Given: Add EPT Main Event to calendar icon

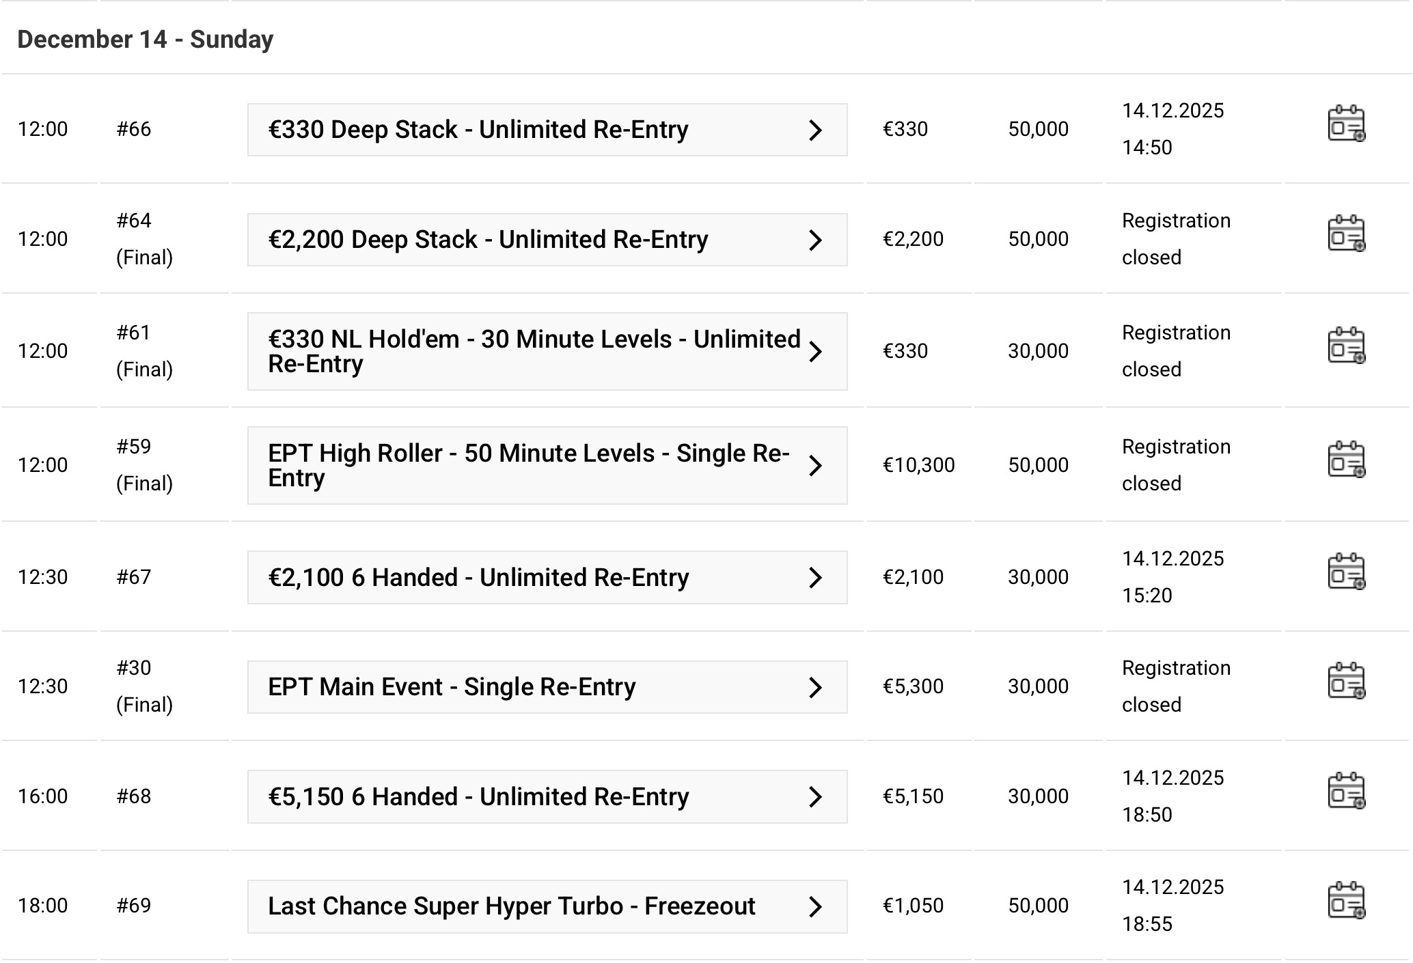Looking at the screenshot, I should tap(1345, 681).
